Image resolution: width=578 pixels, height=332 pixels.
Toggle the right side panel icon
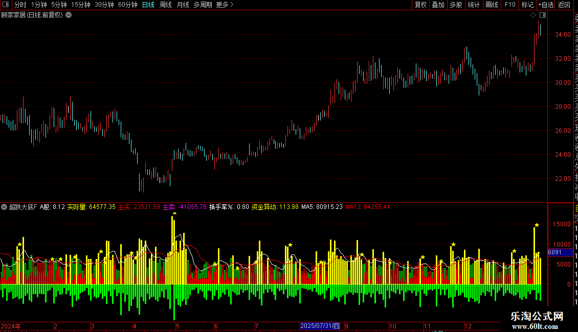543,15
